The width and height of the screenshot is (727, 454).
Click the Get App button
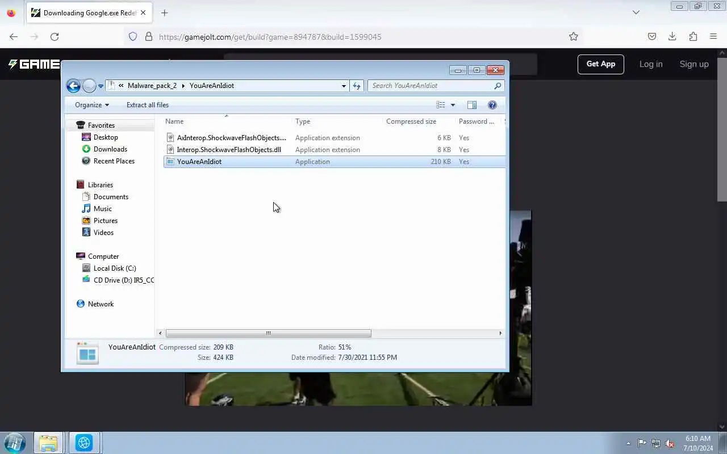pyautogui.click(x=601, y=64)
